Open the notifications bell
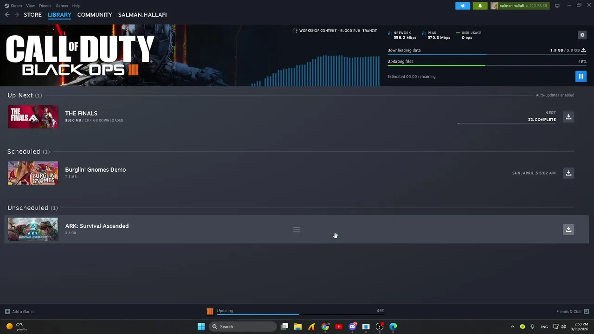This screenshot has height=334, width=594. (480, 6)
